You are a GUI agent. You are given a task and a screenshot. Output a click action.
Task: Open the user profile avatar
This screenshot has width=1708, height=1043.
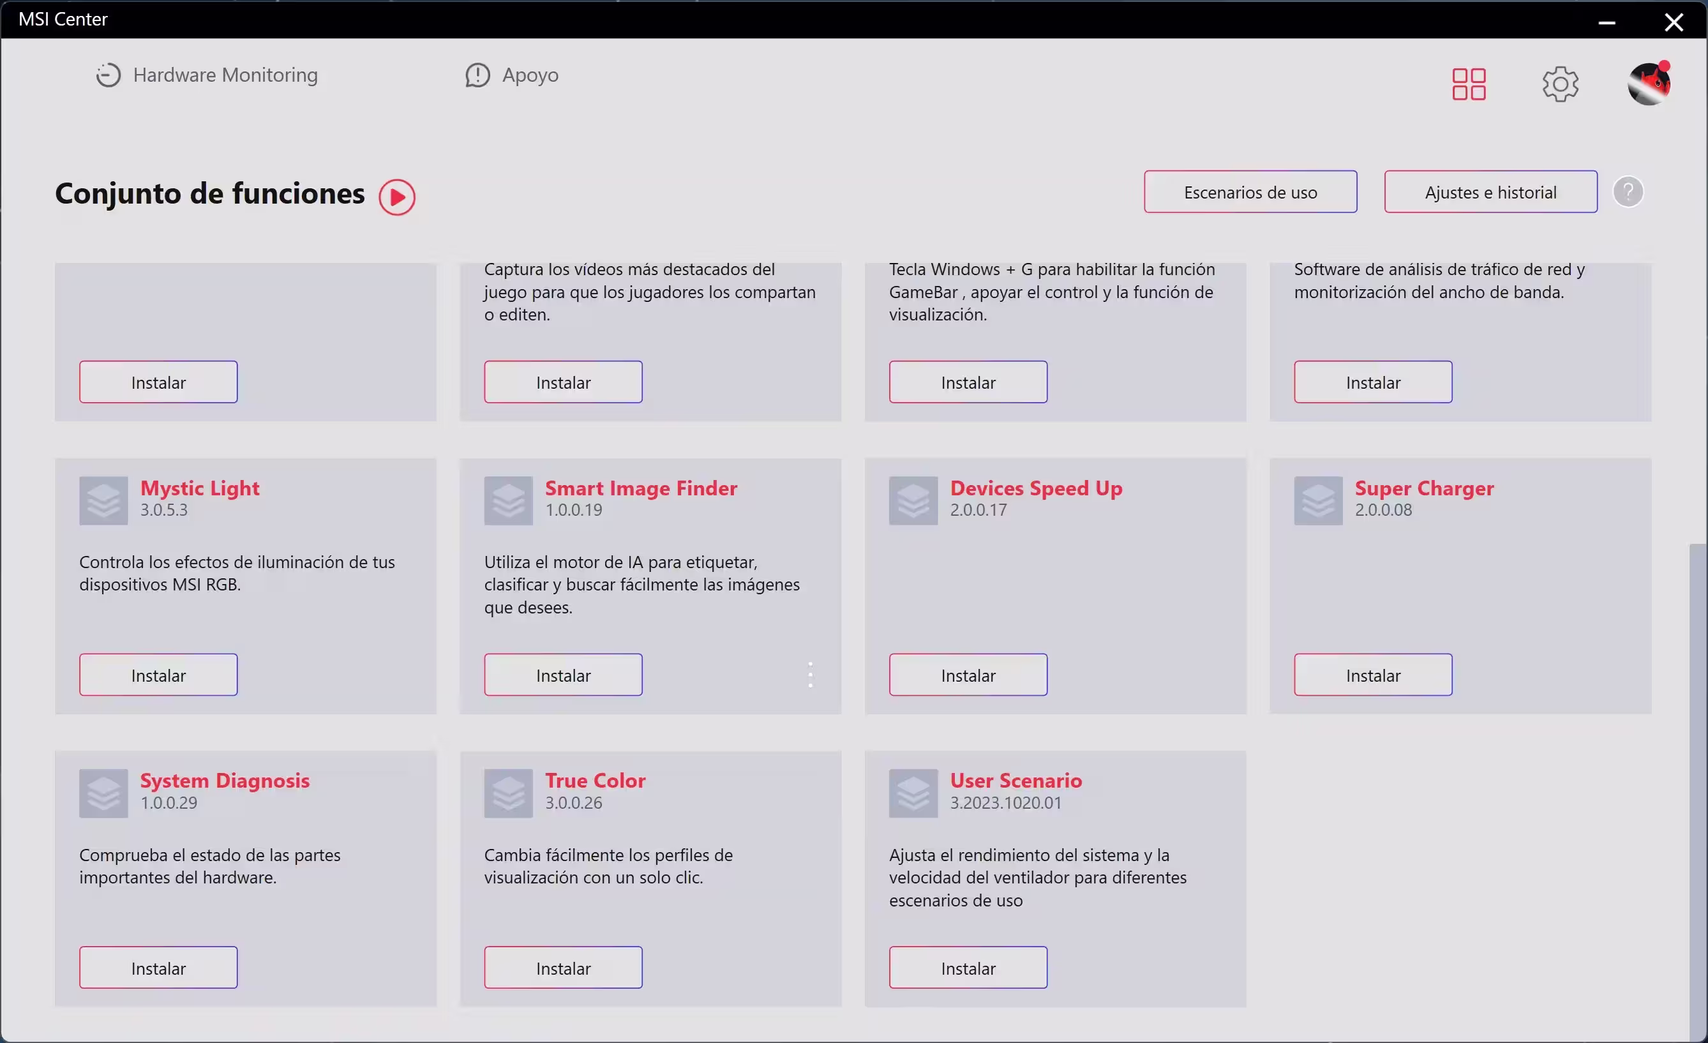coord(1649,84)
